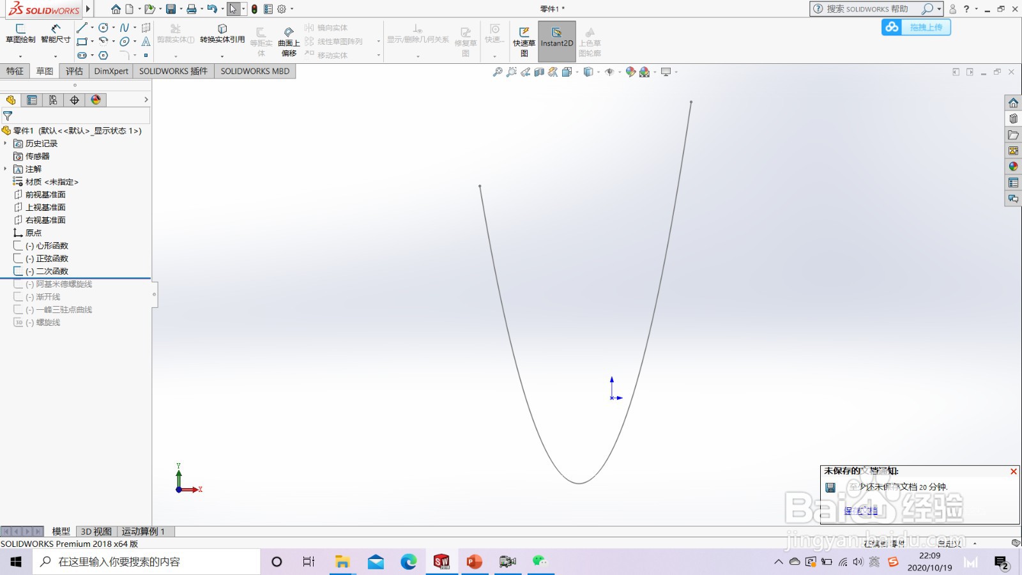Click the filter funnel in feature tree
Image resolution: width=1022 pixels, height=575 pixels.
(8, 116)
